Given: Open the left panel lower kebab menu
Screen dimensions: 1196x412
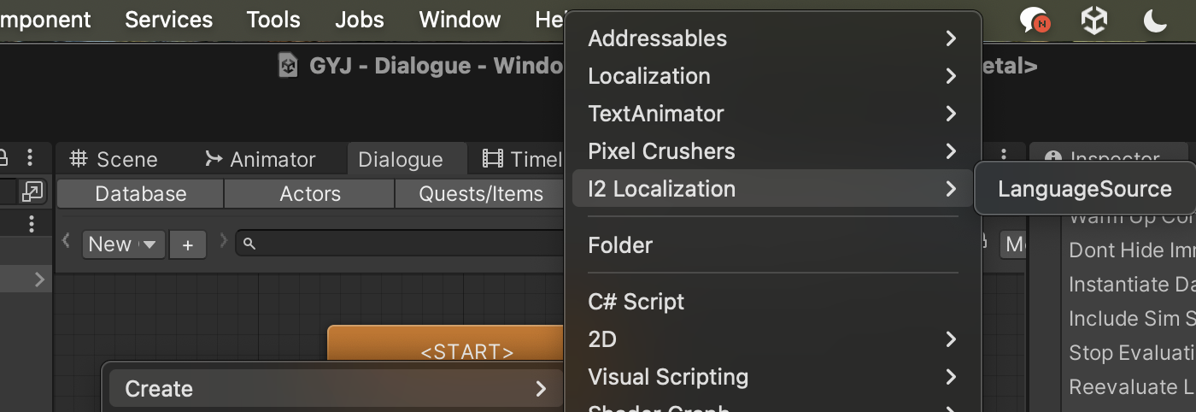Looking at the screenshot, I should click(x=32, y=224).
